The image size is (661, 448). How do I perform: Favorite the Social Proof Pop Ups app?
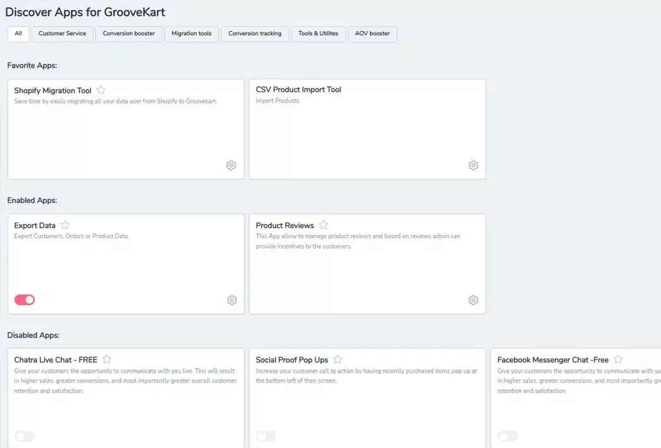point(338,360)
